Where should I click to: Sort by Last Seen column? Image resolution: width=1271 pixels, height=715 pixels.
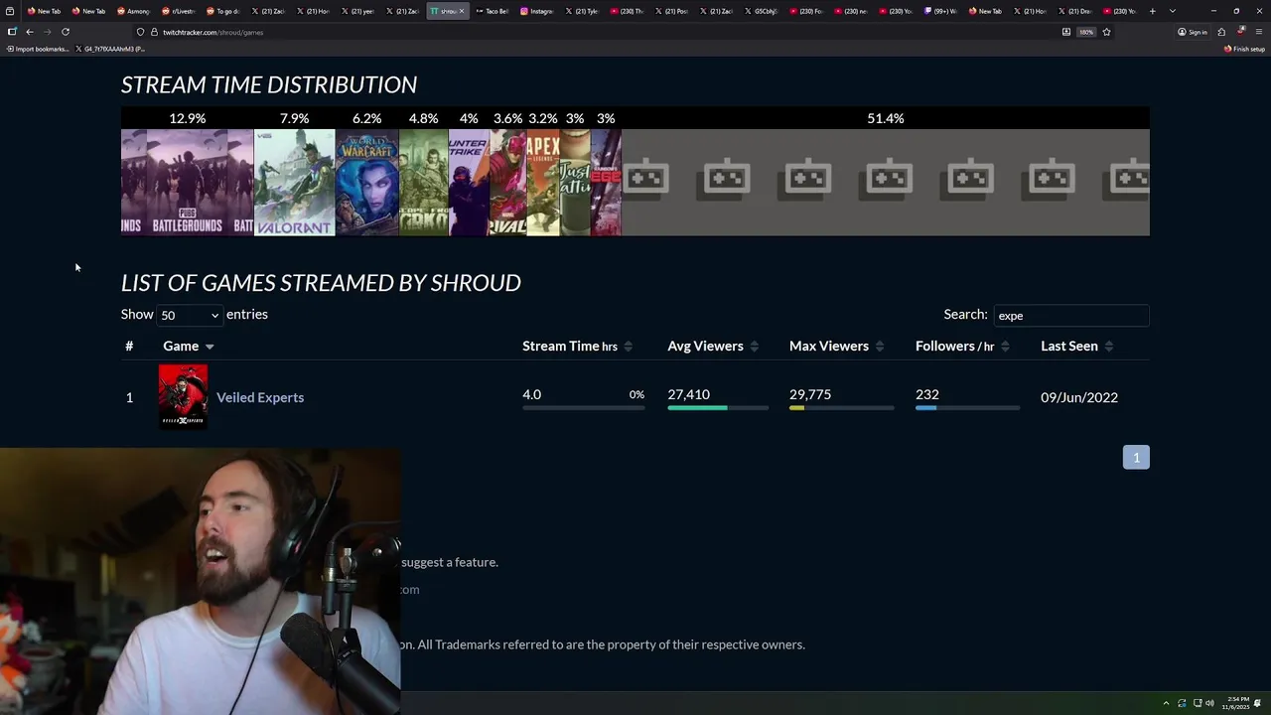click(1077, 346)
